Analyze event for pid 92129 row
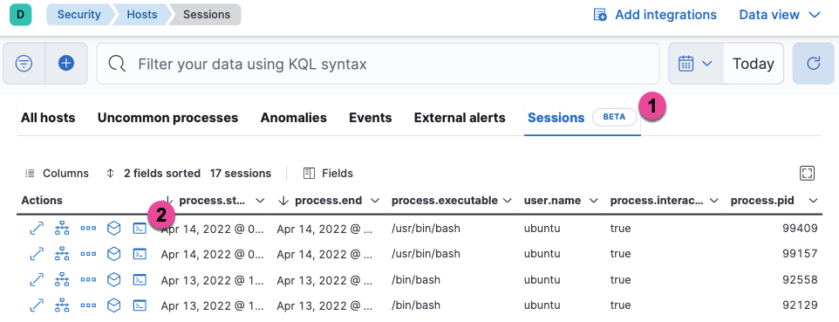This screenshot has height=322, width=839. [x=63, y=305]
